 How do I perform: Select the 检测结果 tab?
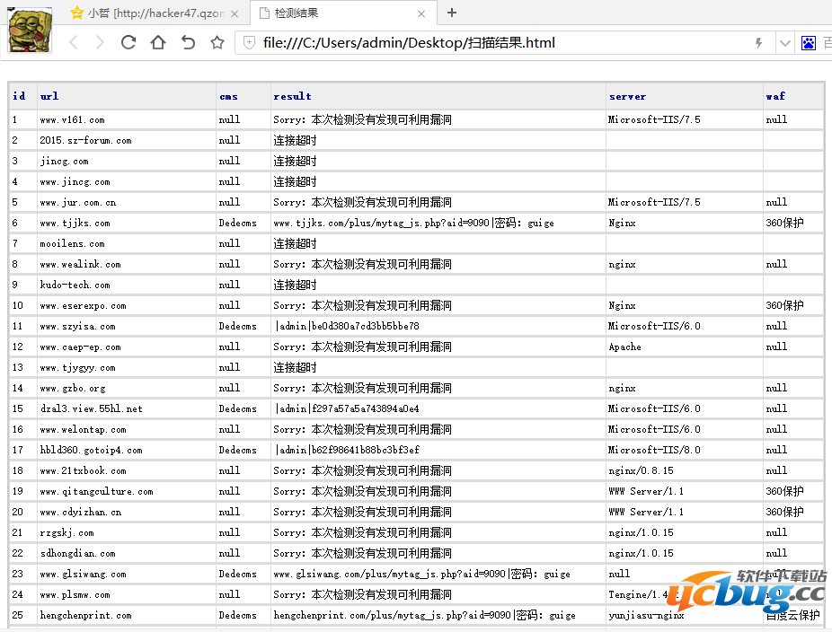(x=332, y=13)
